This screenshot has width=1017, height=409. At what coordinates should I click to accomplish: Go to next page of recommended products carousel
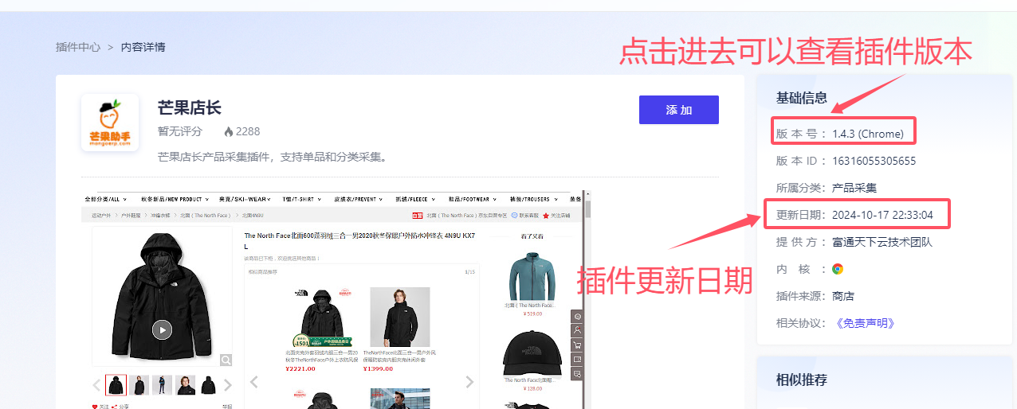469,382
